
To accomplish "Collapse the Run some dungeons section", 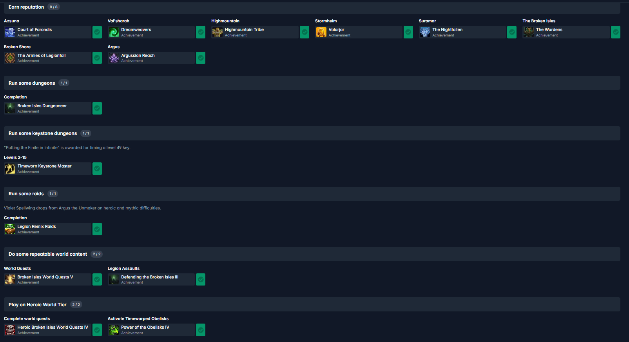I will (x=312, y=83).
